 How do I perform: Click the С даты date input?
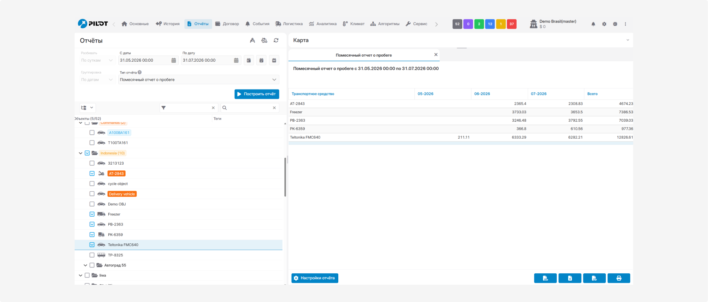point(144,60)
